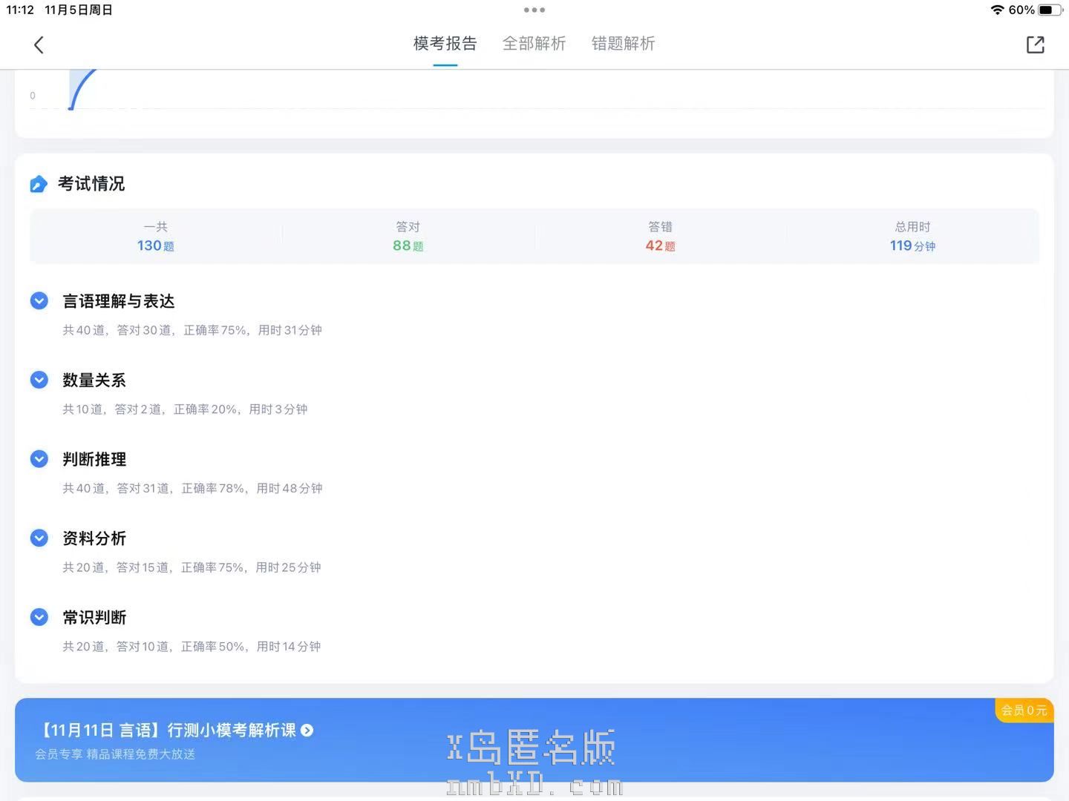This screenshot has width=1069, height=801.
Task: Click the blue curve on score chart
Action: tap(80, 87)
